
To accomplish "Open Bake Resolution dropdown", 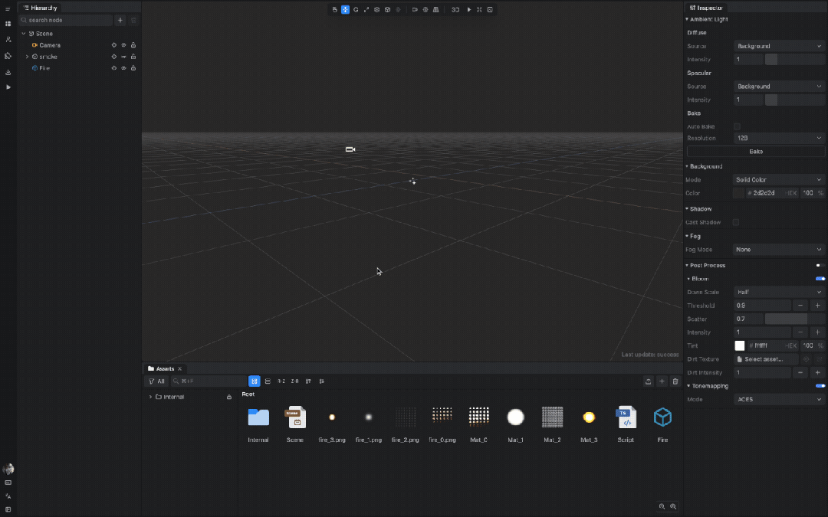I will pyautogui.click(x=779, y=138).
